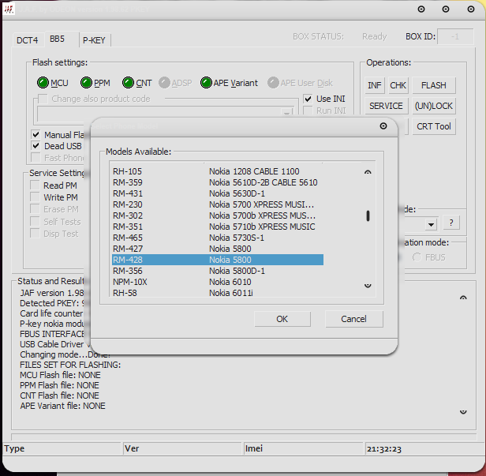Select RM-351 Nokia 5710b XPRESS MUSIC row
This screenshot has width=486, height=476.
[x=218, y=227]
